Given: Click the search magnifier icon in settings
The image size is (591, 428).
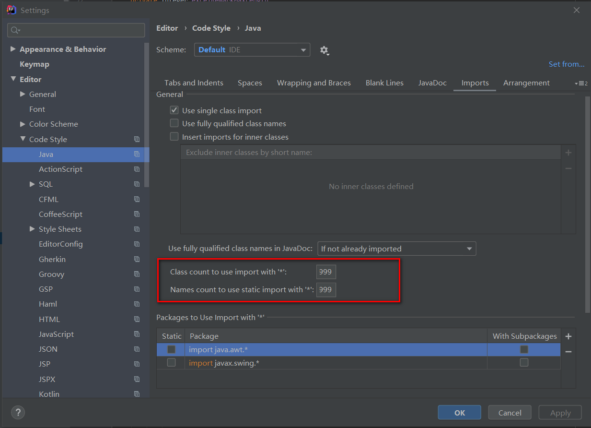Looking at the screenshot, I should pos(15,30).
